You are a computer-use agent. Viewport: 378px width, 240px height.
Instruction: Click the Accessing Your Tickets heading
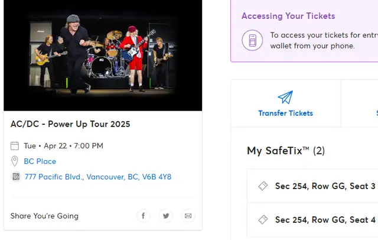[x=288, y=16]
